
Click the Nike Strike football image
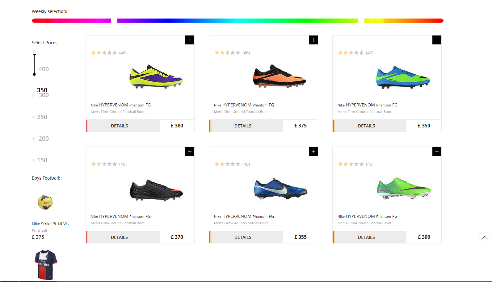point(45,202)
